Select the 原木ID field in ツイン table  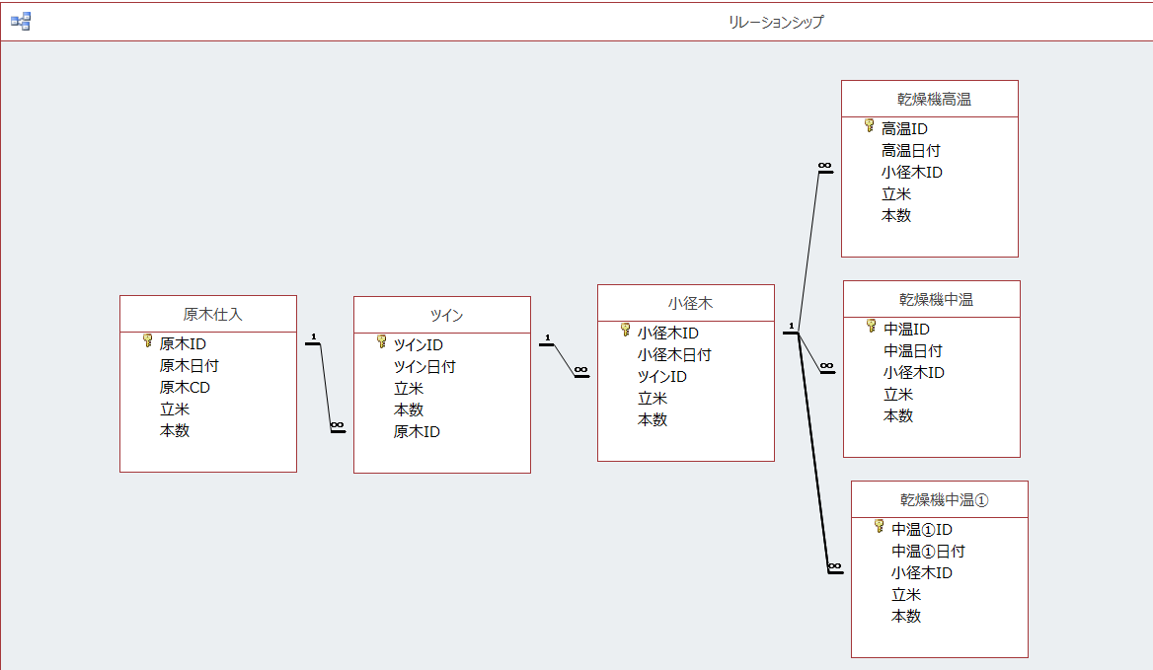click(x=417, y=431)
